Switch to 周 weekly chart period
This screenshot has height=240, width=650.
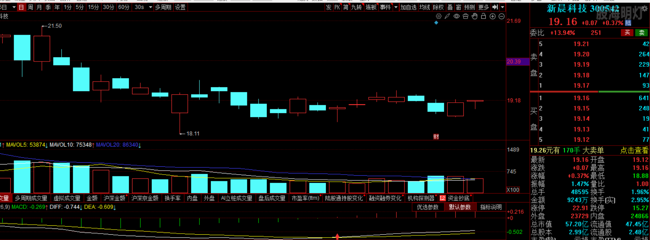pyautogui.click(x=30, y=7)
